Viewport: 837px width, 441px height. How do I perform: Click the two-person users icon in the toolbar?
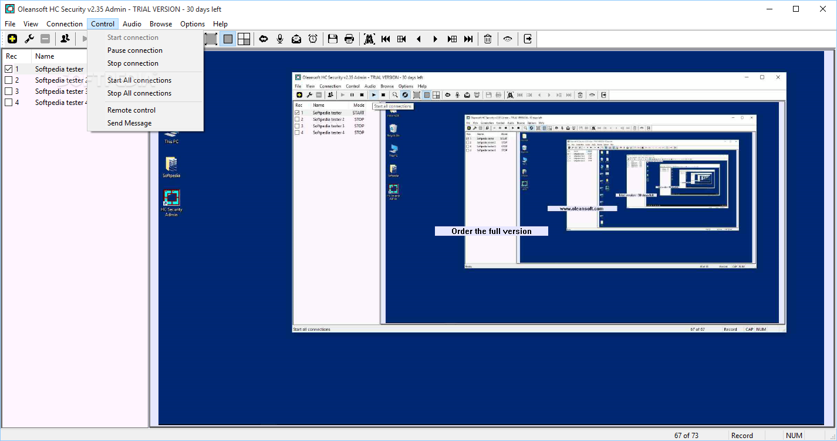coord(65,39)
